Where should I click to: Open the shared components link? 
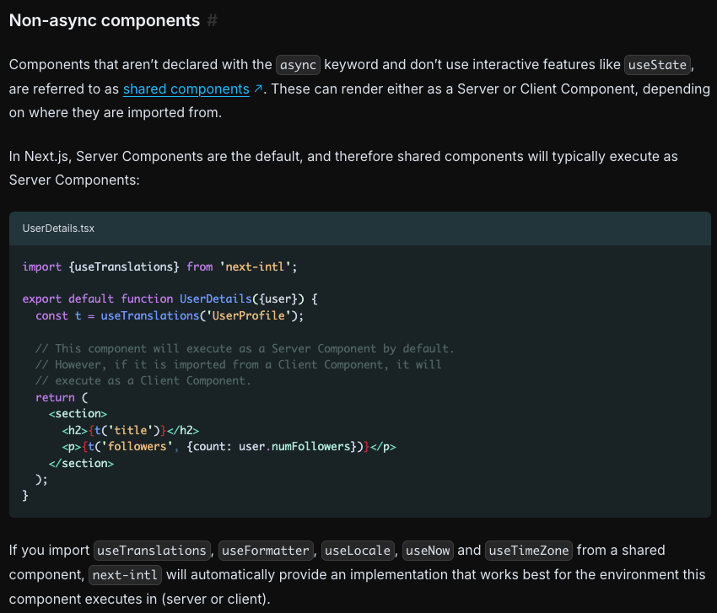point(186,89)
